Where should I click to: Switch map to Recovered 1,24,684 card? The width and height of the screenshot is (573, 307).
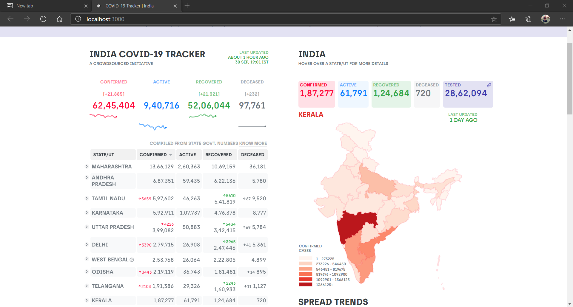(x=391, y=94)
